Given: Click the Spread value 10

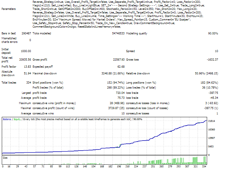Looking at the screenshot, I should pyautogui.click(x=216, y=51).
